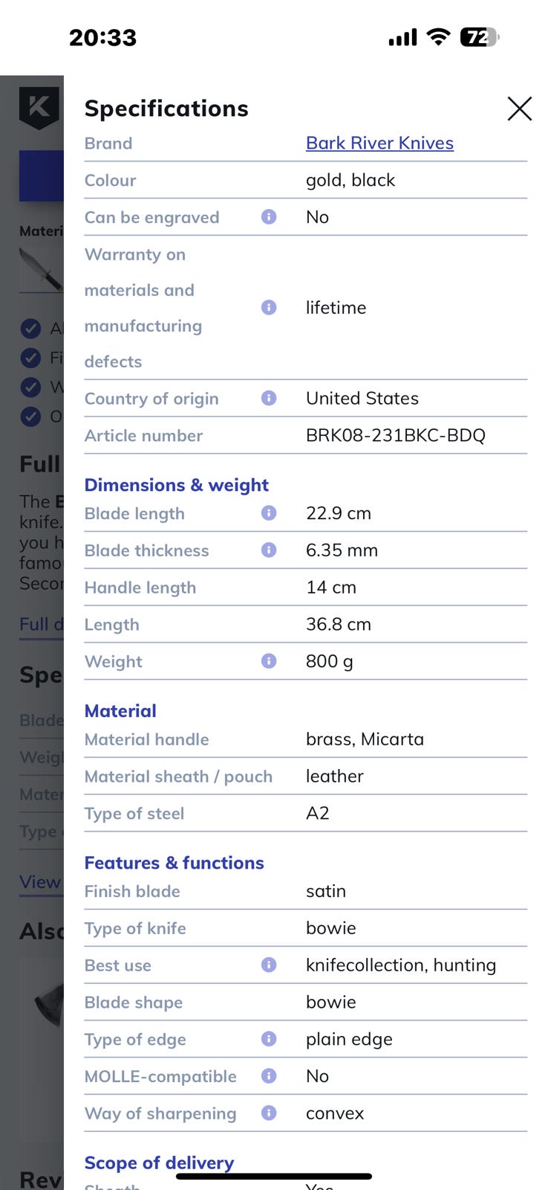Image resolution: width=548 pixels, height=1190 pixels.
Task: Close the Specifications panel
Action: coord(519,109)
